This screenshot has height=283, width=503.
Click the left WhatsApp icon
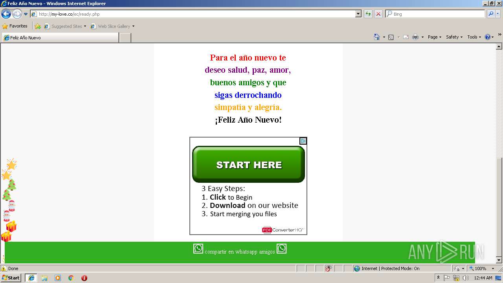point(198,248)
